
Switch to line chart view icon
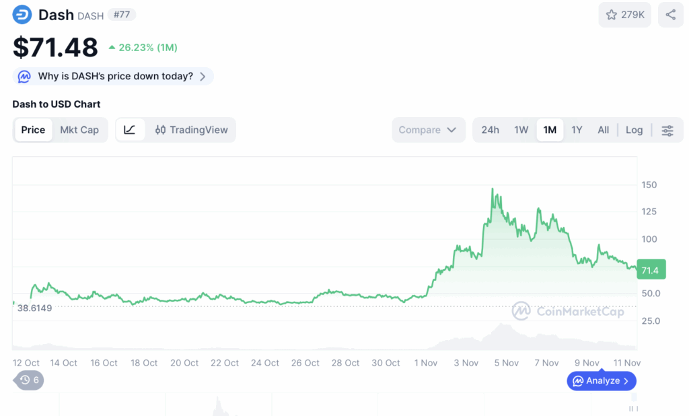[130, 130]
